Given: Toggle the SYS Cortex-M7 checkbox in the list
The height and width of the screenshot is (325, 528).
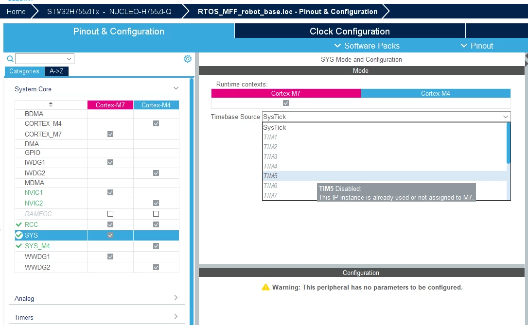Looking at the screenshot, I should [110, 235].
